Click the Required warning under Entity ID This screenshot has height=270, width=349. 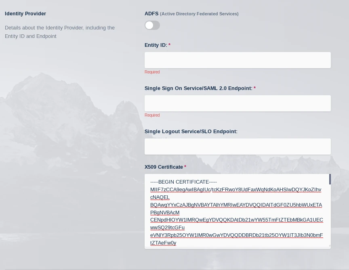152,72
